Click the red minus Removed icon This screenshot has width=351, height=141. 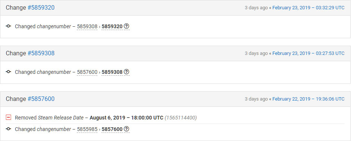(9, 117)
